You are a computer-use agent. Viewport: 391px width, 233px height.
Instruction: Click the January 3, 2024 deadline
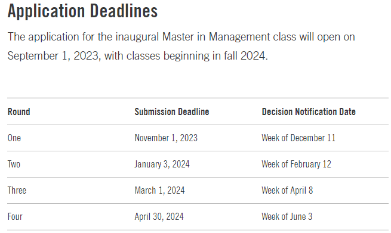(x=162, y=164)
